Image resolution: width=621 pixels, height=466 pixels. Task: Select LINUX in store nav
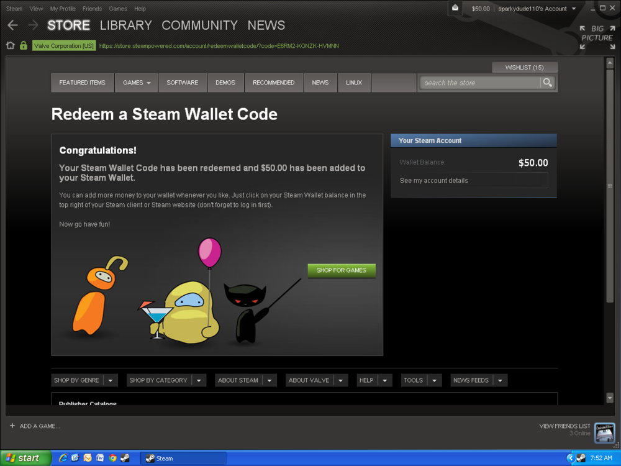pos(354,83)
